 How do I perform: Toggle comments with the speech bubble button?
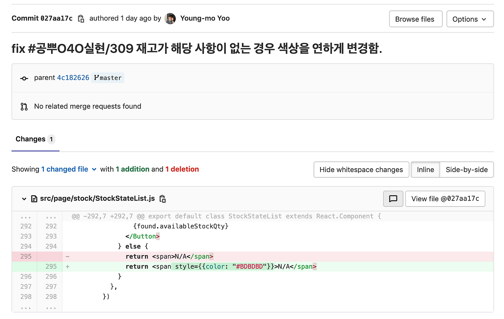point(393,199)
